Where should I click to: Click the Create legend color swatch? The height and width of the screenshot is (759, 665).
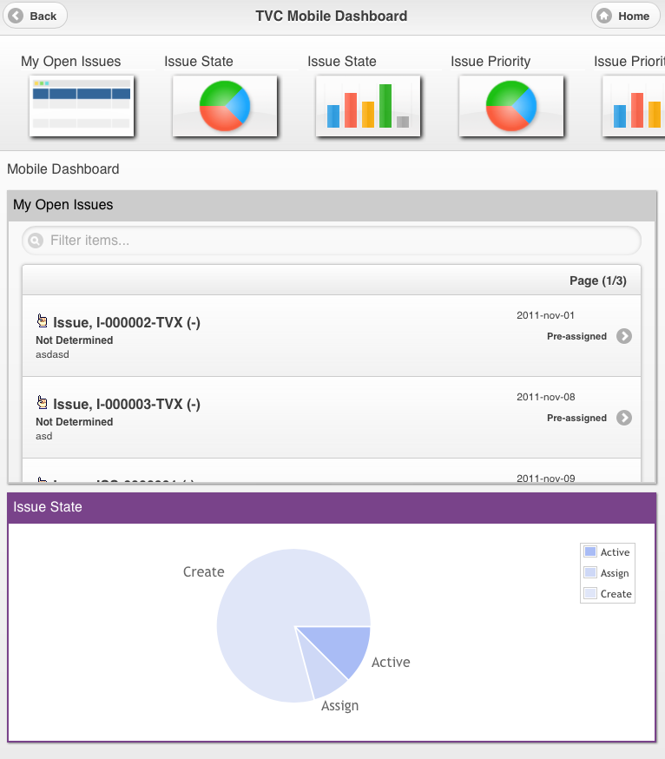click(x=590, y=594)
